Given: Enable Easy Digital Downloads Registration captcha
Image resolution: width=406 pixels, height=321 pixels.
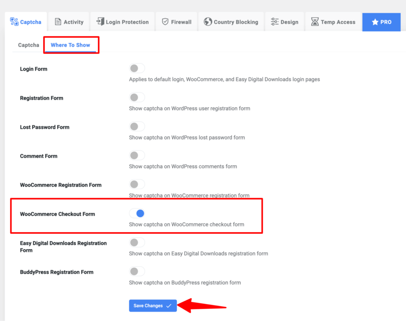Looking at the screenshot, I should pyautogui.click(x=137, y=242).
